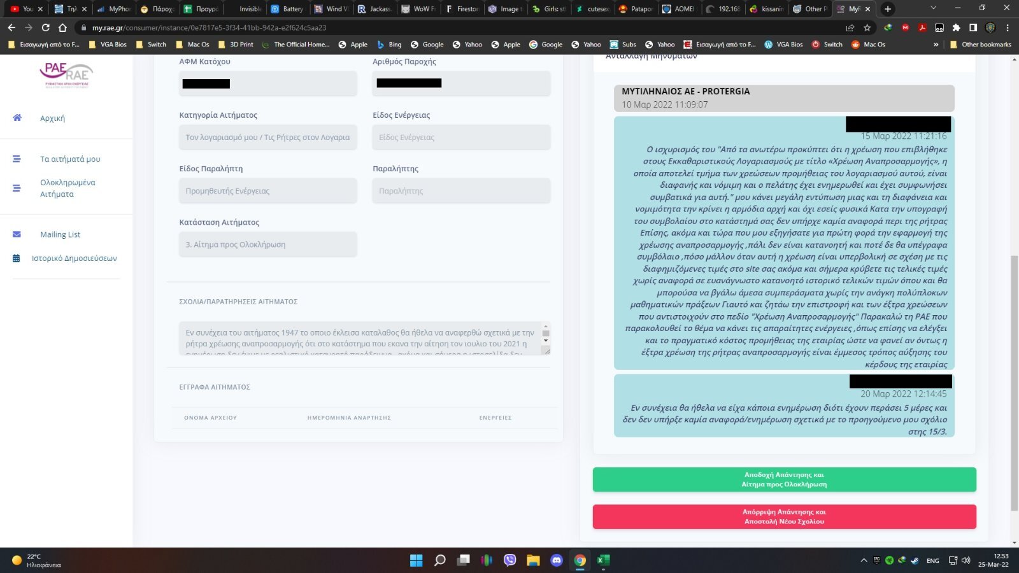This screenshot has width=1019, height=573.
Task: Click the Προμηθευτής Ενέργειας recipient type field
Action: [267, 190]
